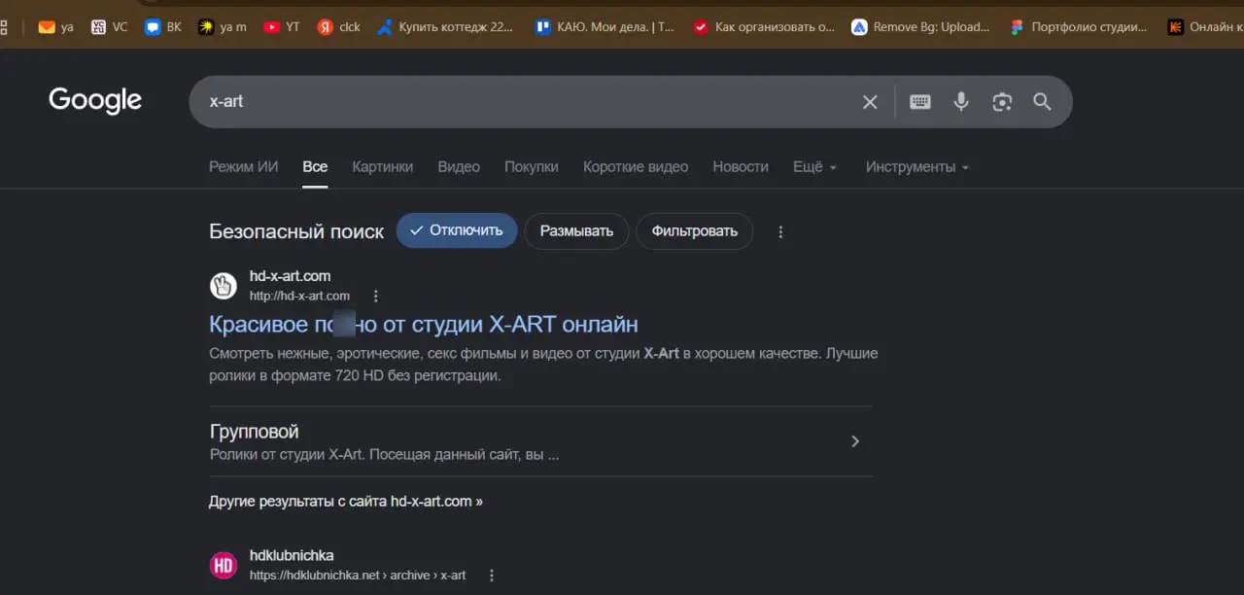Select the 'Отключить' safe search option
This screenshot has height=595, width=1244.
pos(457,230)
